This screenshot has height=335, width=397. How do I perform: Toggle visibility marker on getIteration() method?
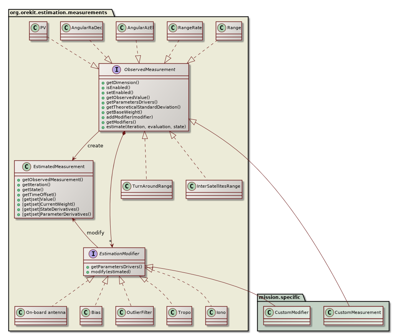coord(18,185)
